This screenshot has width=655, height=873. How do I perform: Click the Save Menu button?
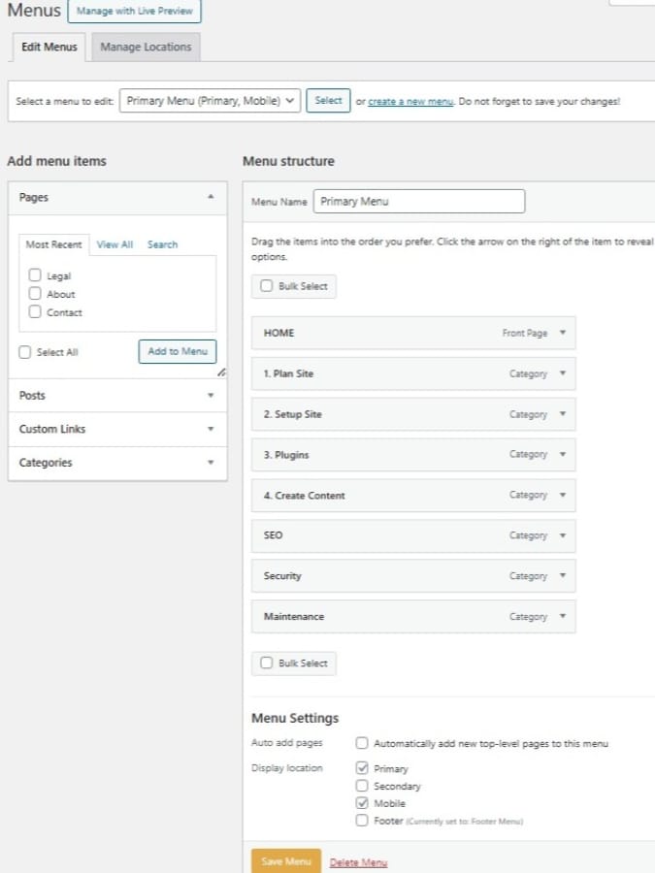[x=285, y=860]
